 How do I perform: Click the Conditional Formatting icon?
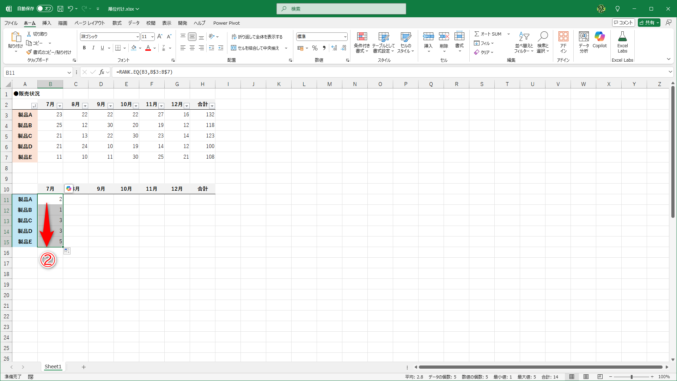[x=362, y=37]
